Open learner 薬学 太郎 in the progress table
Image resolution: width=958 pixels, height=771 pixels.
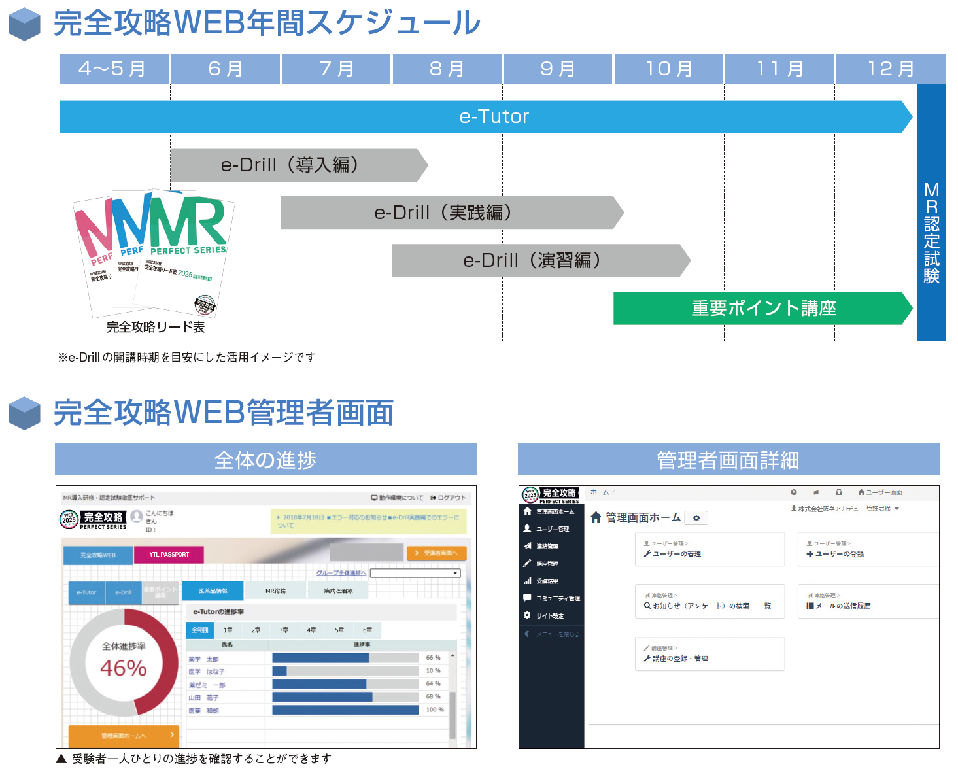click(203, 659)
